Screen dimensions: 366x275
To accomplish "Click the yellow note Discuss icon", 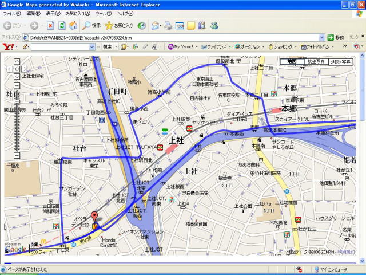I will 190,25.
